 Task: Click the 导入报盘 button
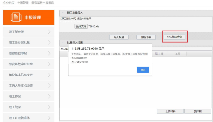(x=119, y=37)
